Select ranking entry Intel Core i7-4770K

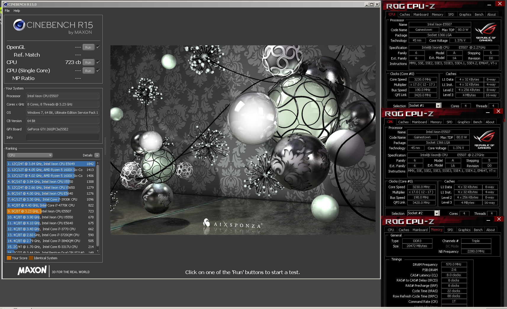(x=51, y=205)
